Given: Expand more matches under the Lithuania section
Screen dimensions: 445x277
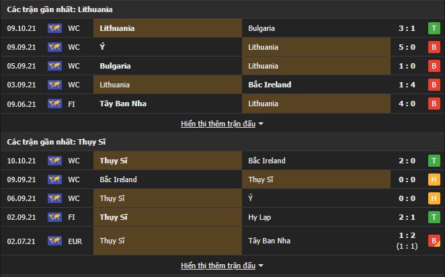Looking at the screenshot, I should pos(218,124).
